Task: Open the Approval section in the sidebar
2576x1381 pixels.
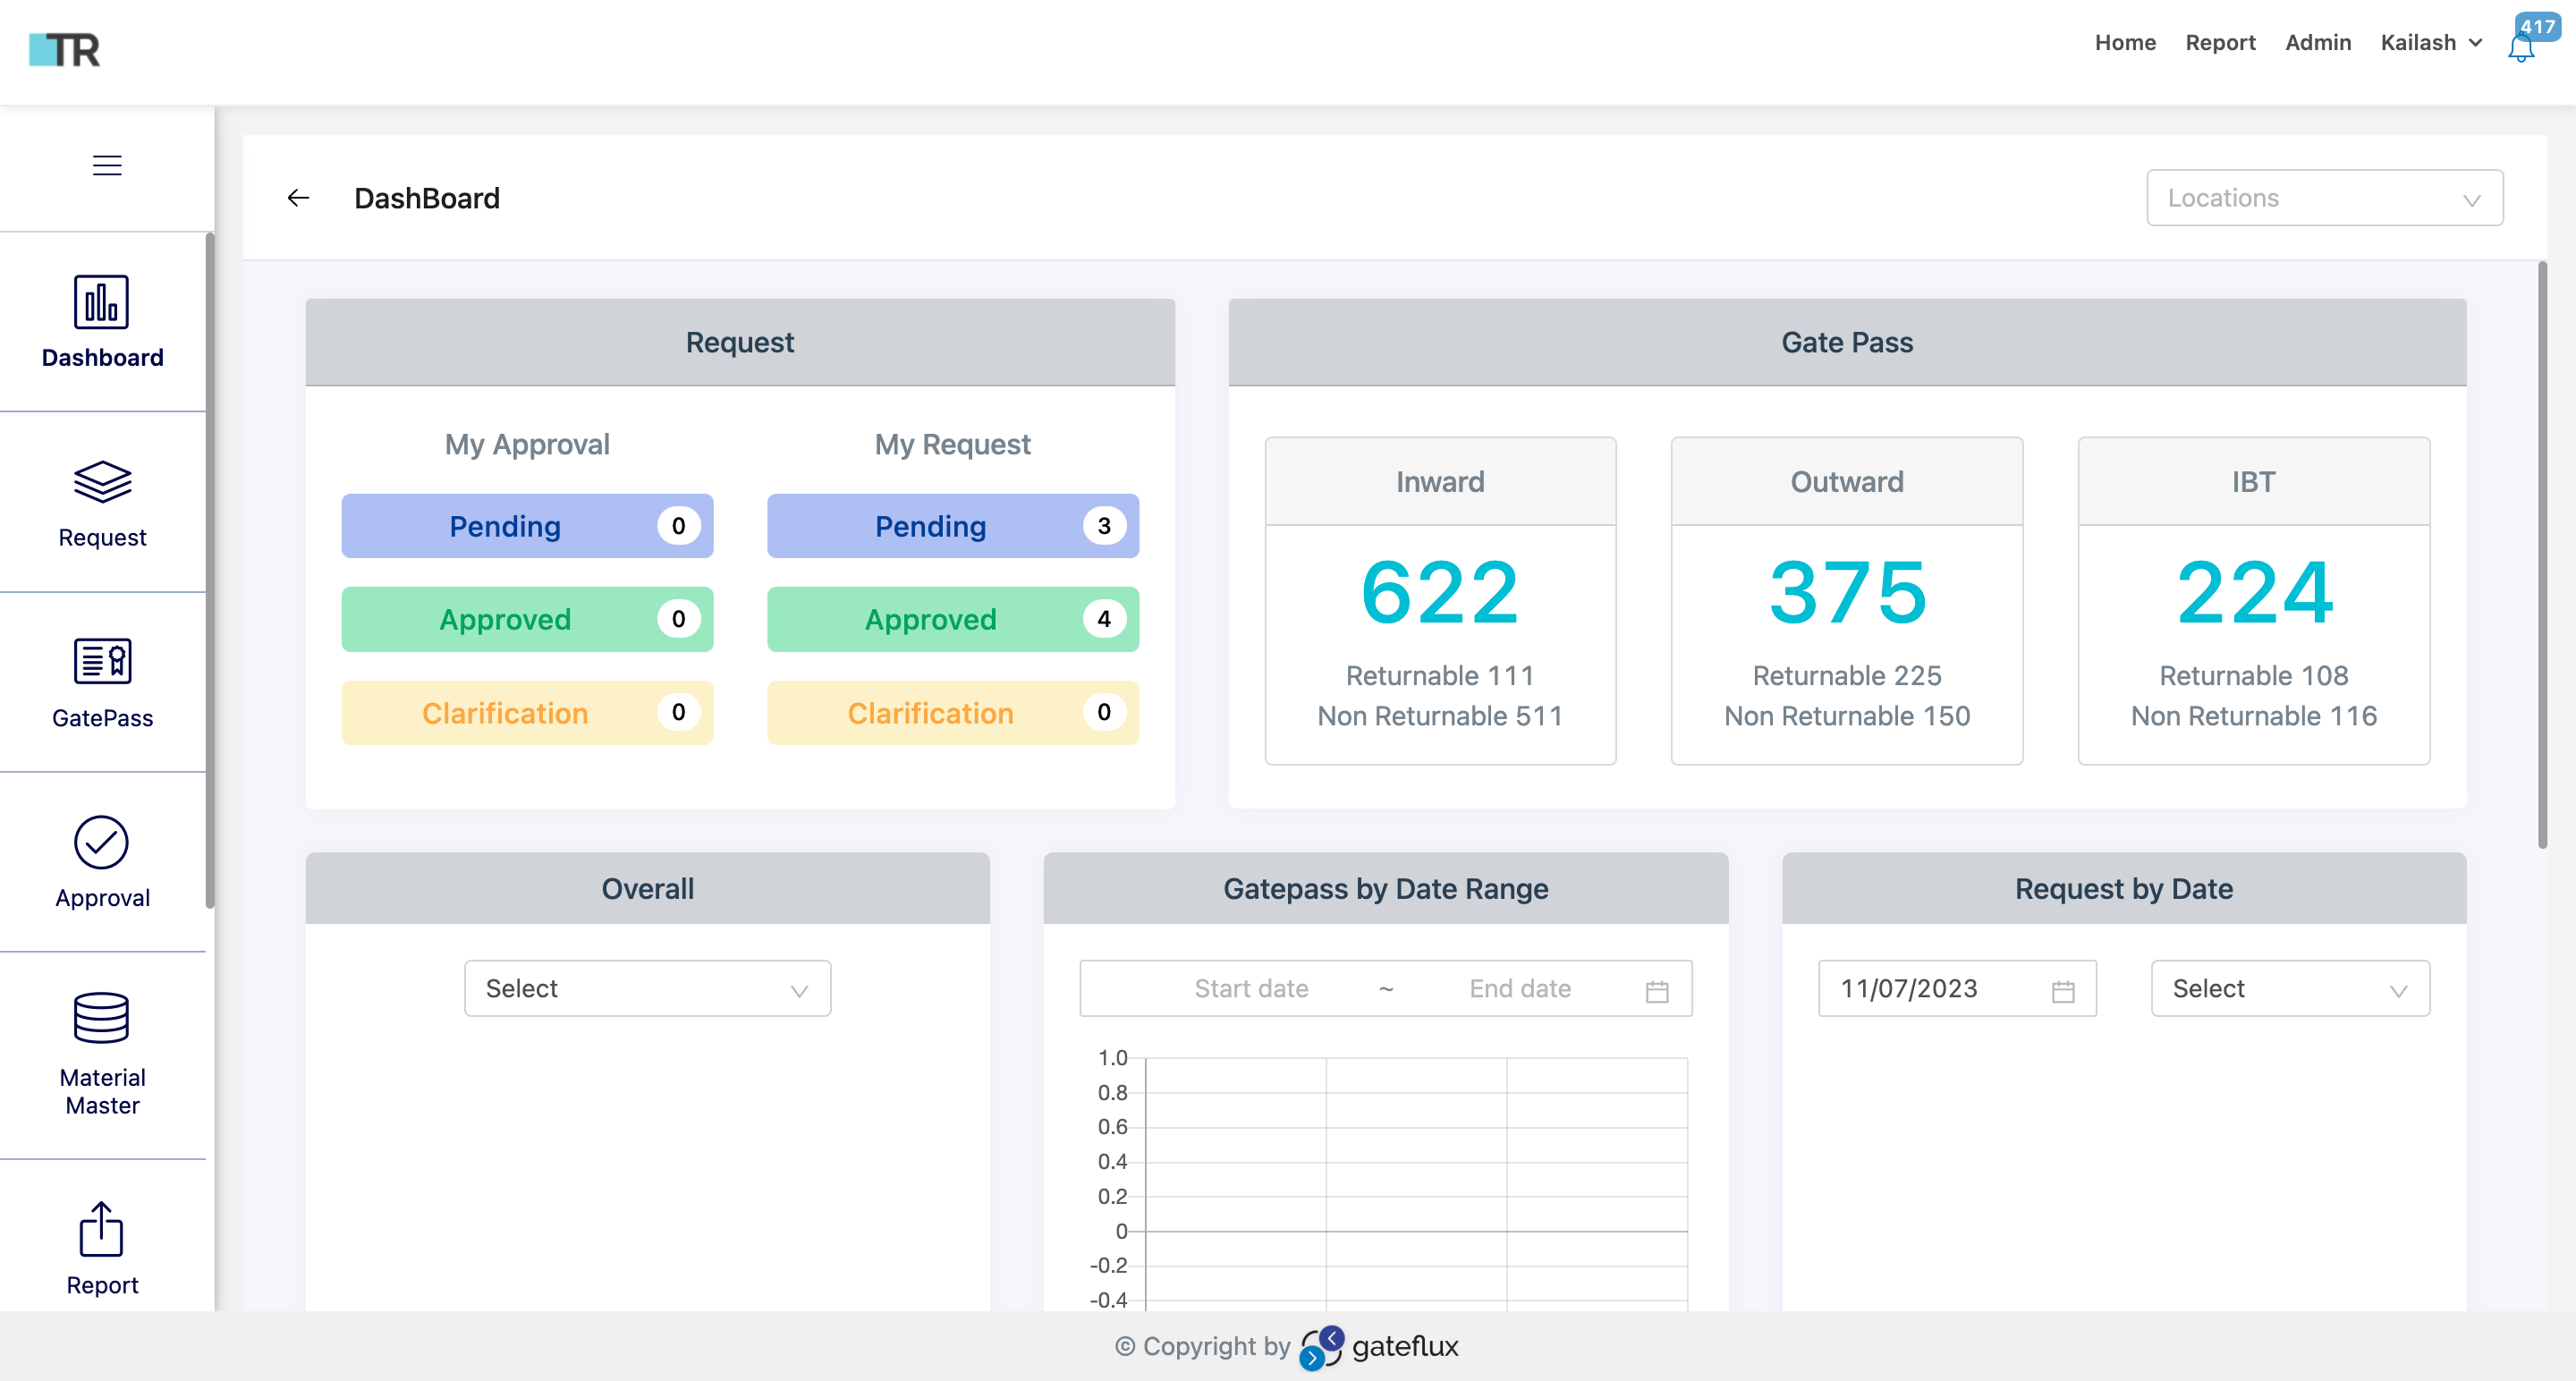Action: (x=102, y=862)
